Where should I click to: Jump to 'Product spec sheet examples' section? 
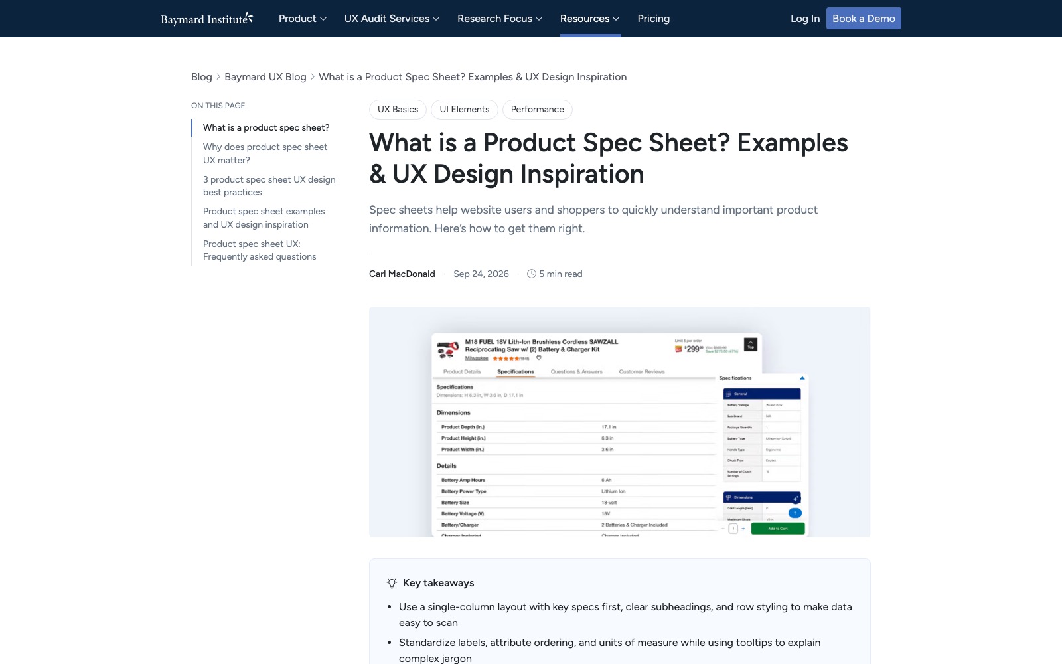[264, 218]
